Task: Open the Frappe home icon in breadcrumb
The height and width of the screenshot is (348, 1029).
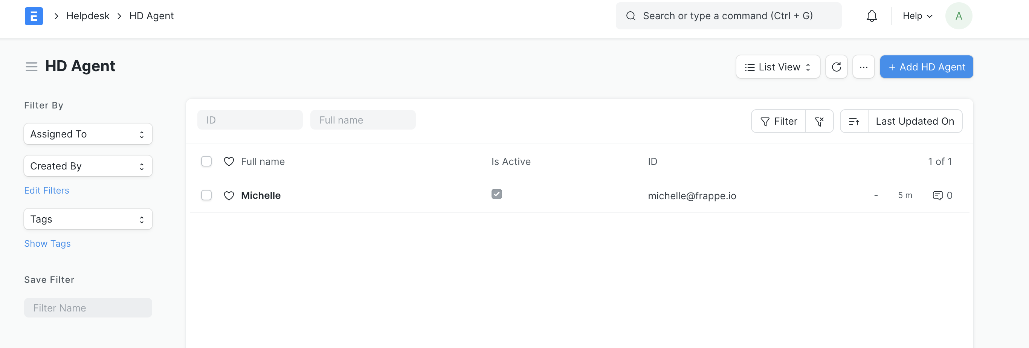Action: 34,16
